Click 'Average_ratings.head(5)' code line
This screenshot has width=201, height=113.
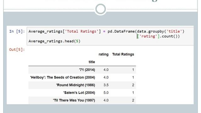(54, 41)
